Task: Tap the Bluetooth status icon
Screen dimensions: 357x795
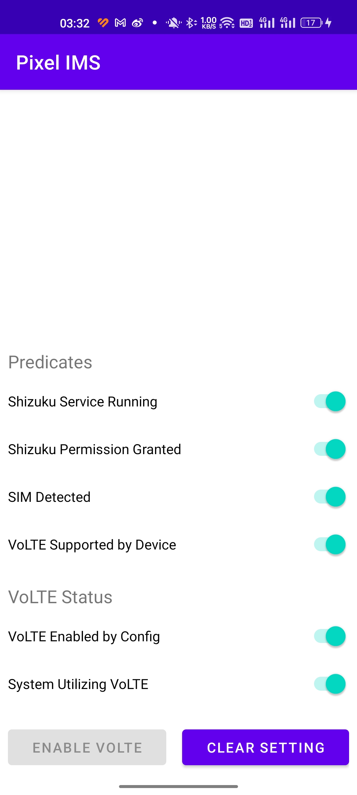Action: coord(191,23)
